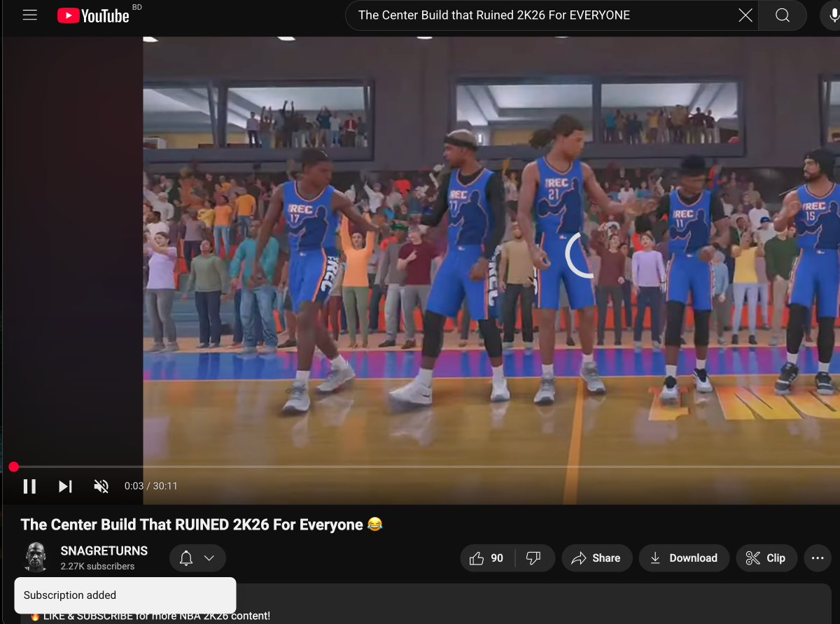840x624 pixels.
Task: Click the red playhead scrubber dot
Action: [x=14, y=467]
